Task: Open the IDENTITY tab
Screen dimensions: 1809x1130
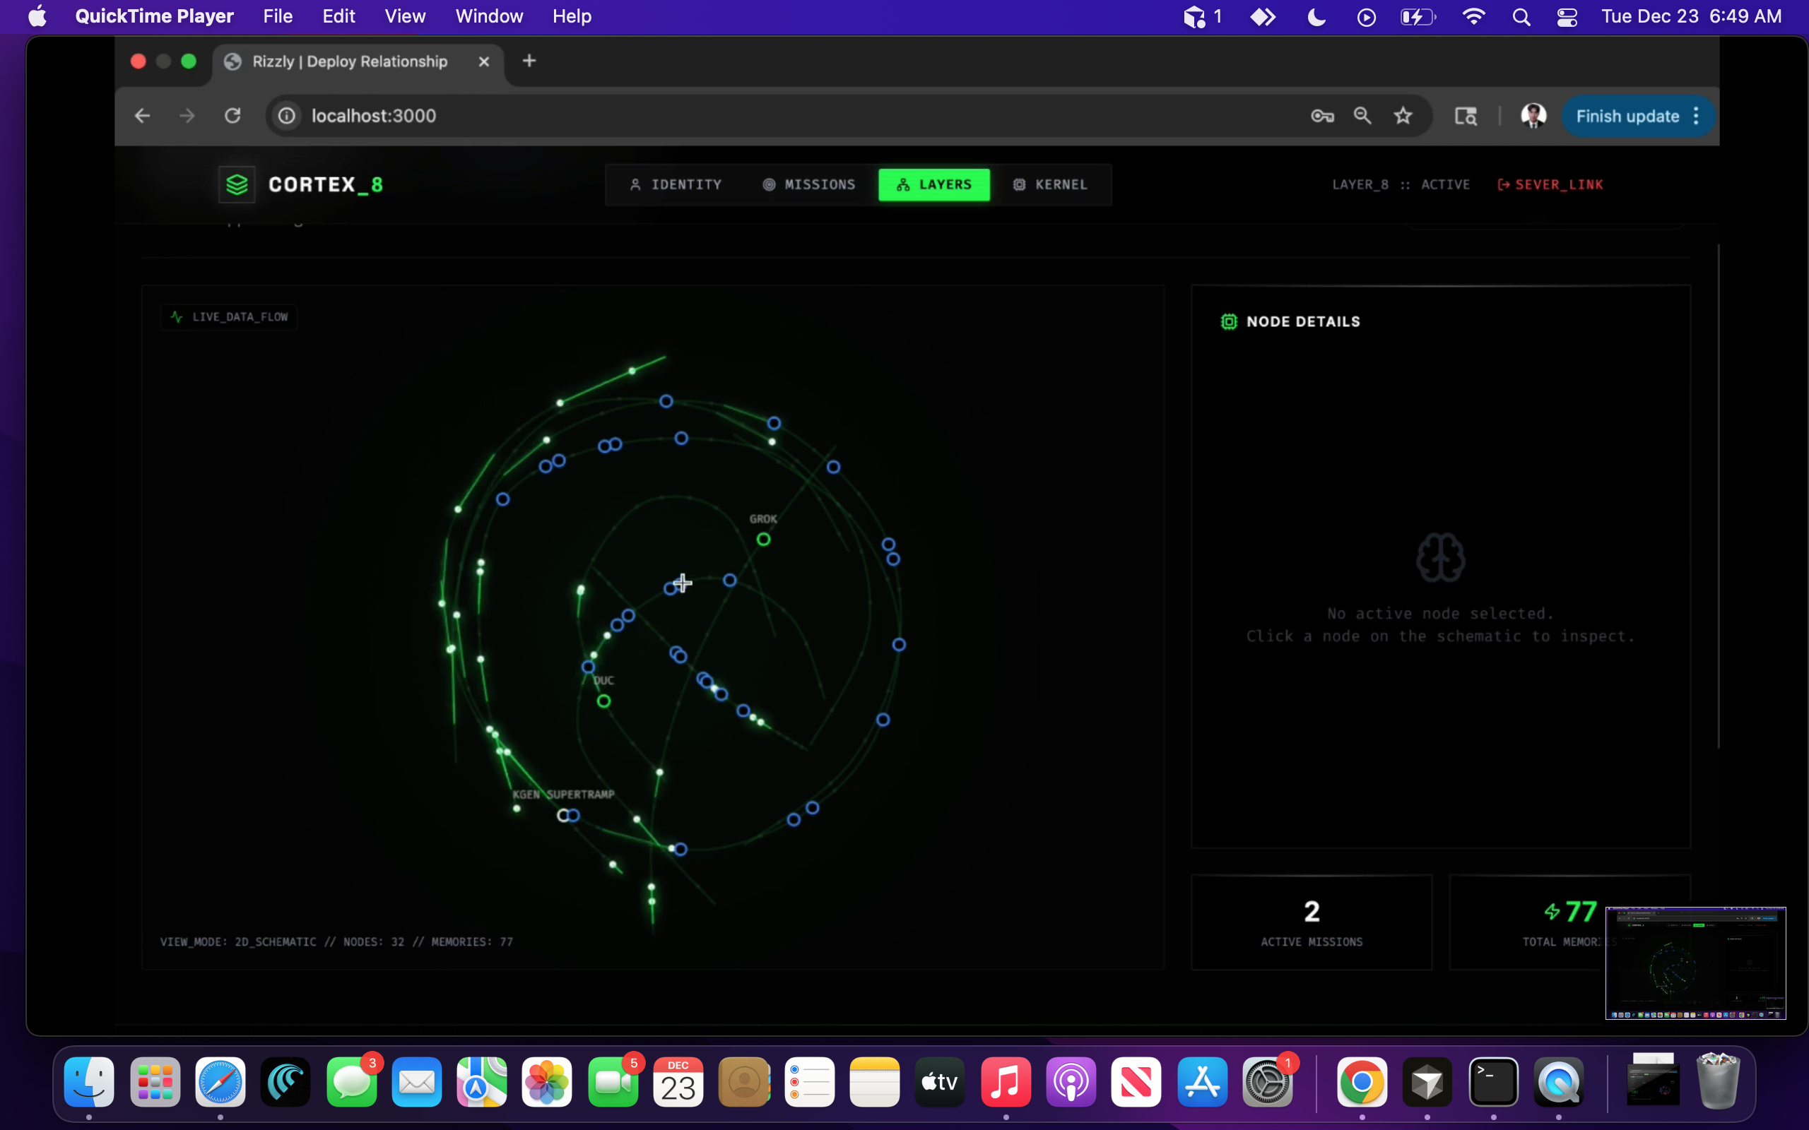Action: click(676, 184)
